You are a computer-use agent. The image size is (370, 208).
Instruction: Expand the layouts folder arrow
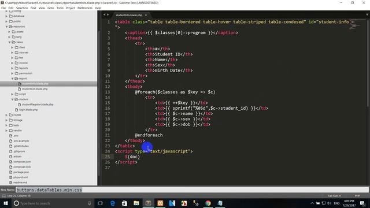pos(12,68)
